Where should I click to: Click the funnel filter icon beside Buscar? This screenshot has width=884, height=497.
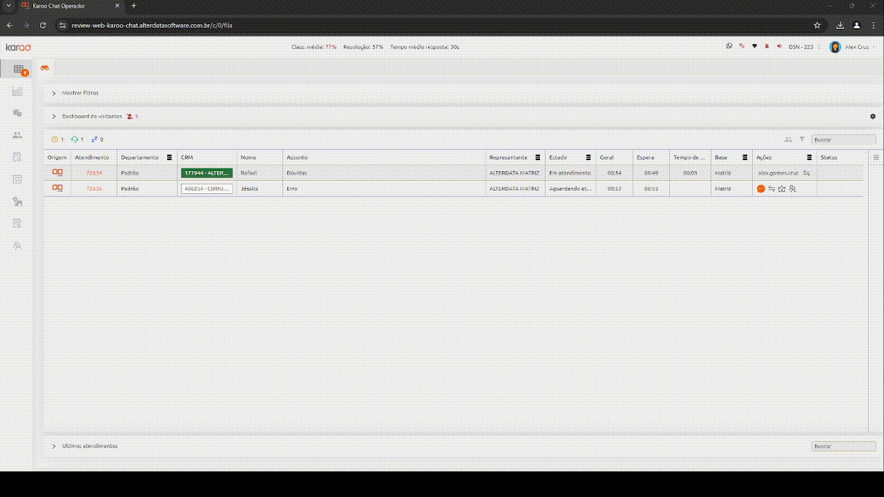pyautogui.click(x=802, y=139)
